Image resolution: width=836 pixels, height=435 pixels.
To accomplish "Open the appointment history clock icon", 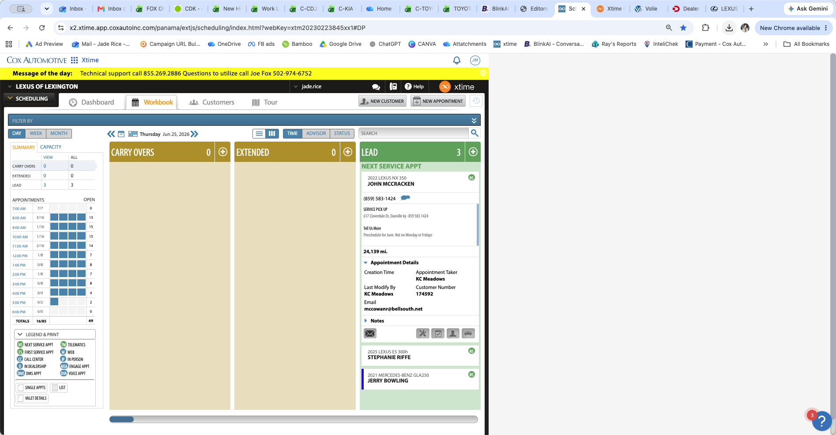I will click(476, 101).
